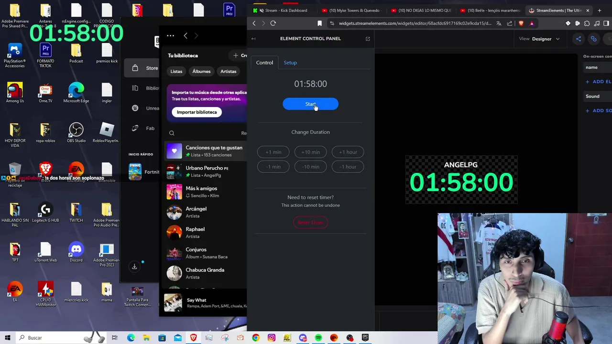Open Conjuros album by Susana Baca
Image resolution: width=612 pixels, height=344 pixels.
click(206, 253)
